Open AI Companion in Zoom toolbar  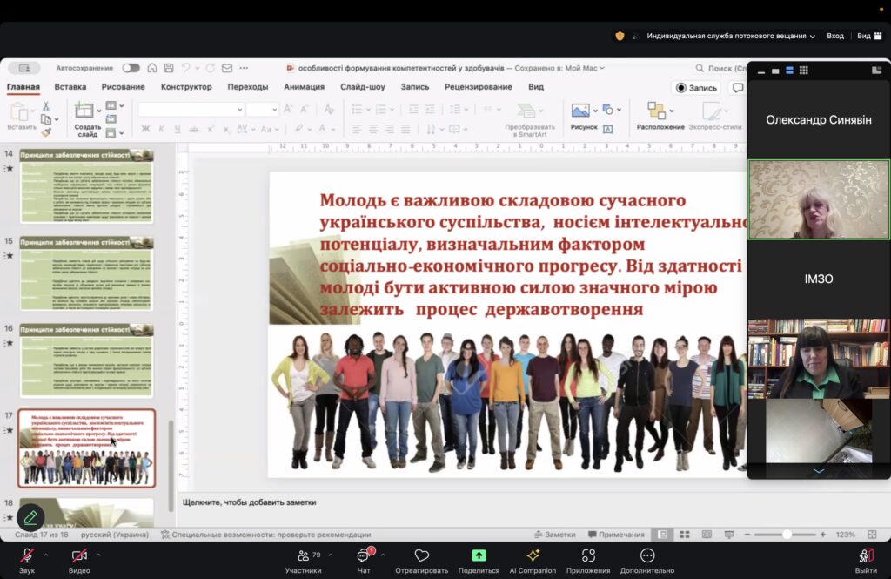pos(533,561)
